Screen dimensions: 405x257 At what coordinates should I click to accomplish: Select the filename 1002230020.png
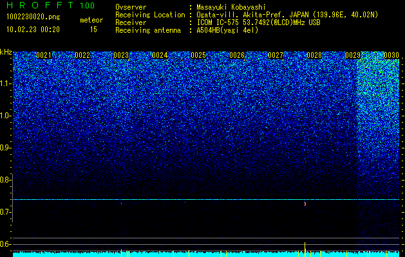click(x=33, y=17)
